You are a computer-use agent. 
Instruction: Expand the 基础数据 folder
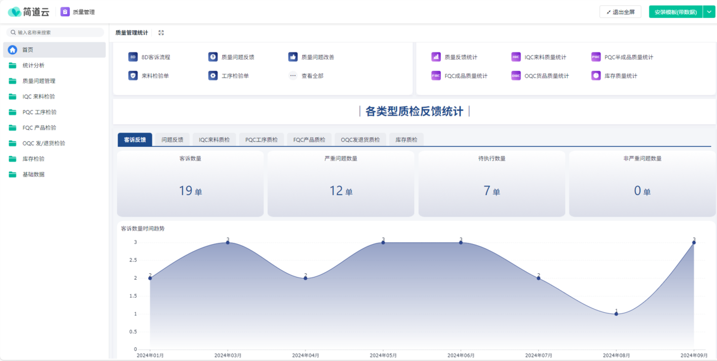click(x=33, y=174)
